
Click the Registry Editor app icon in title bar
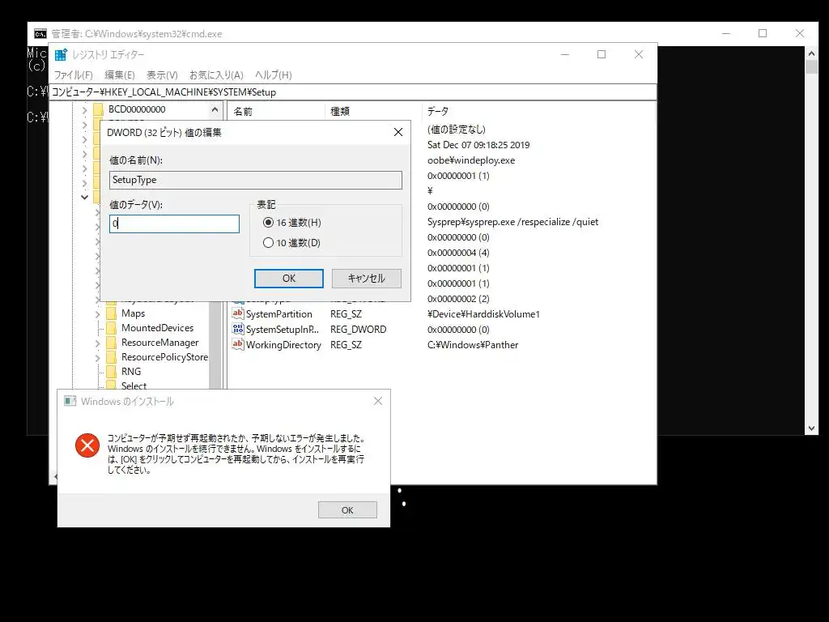[61, 54]
